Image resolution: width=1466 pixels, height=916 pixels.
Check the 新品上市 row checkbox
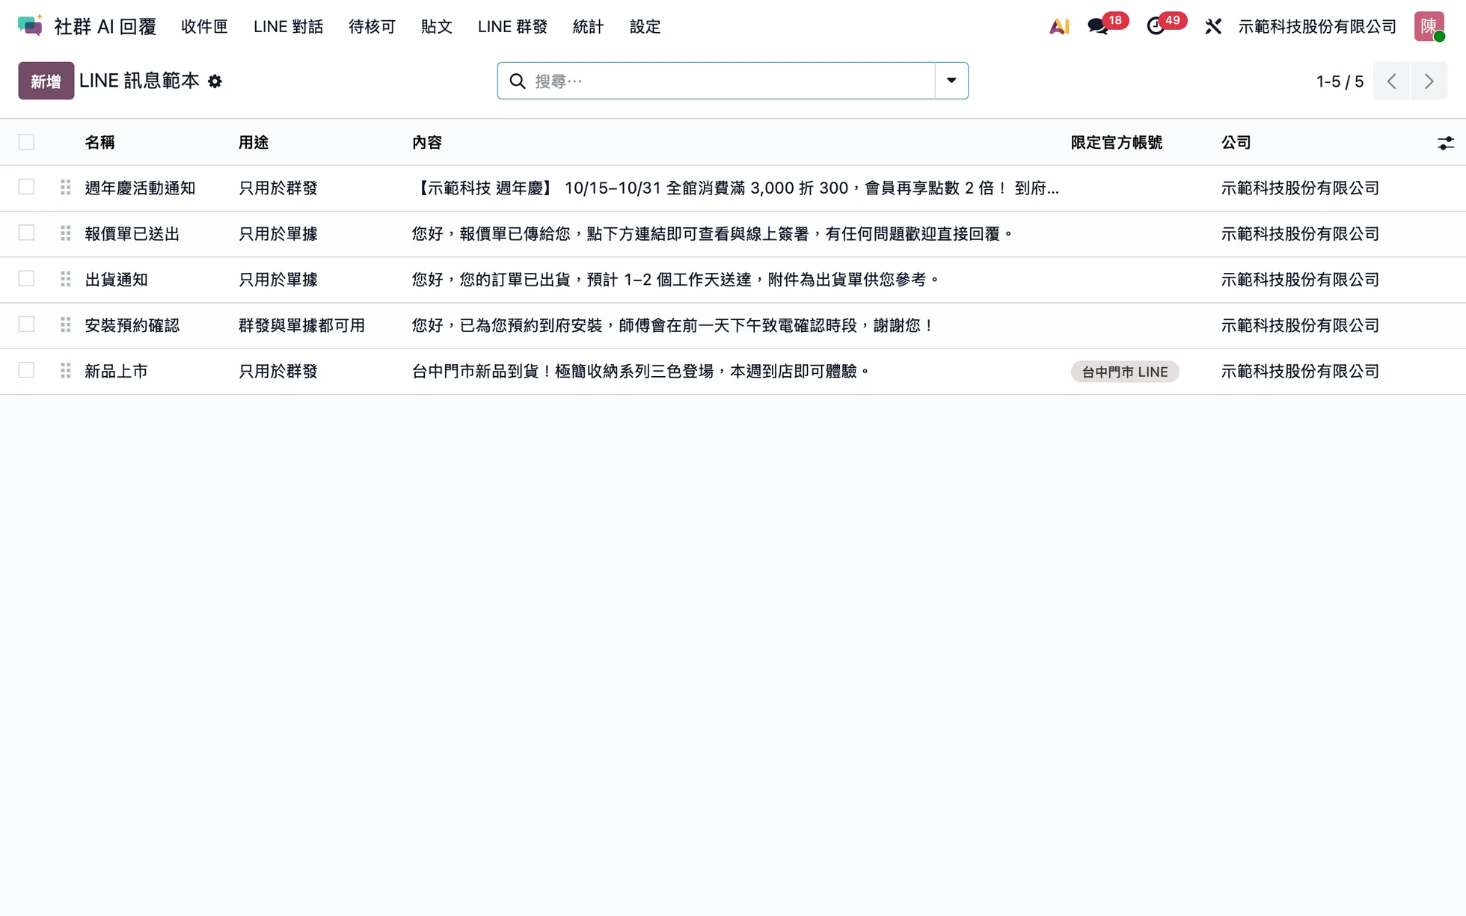coord(26,370)
